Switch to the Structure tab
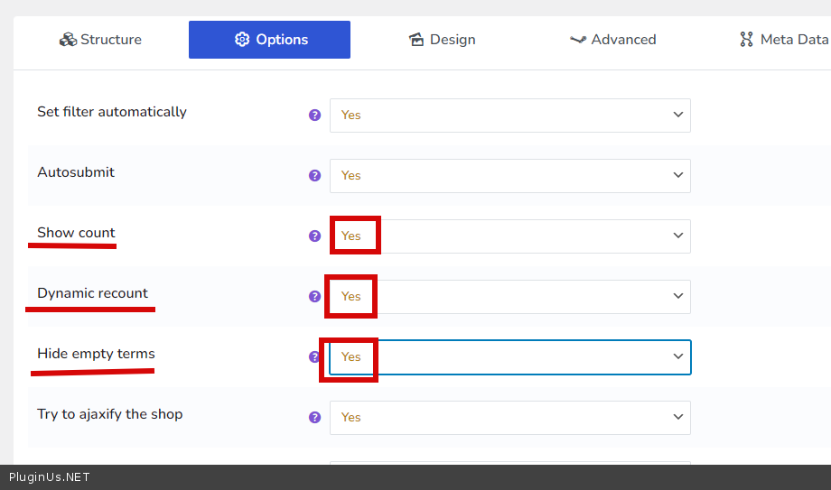831x490 pixels. pos(100,40)
